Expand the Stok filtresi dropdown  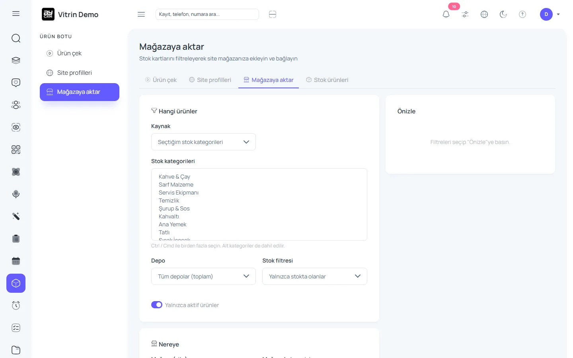314,276
